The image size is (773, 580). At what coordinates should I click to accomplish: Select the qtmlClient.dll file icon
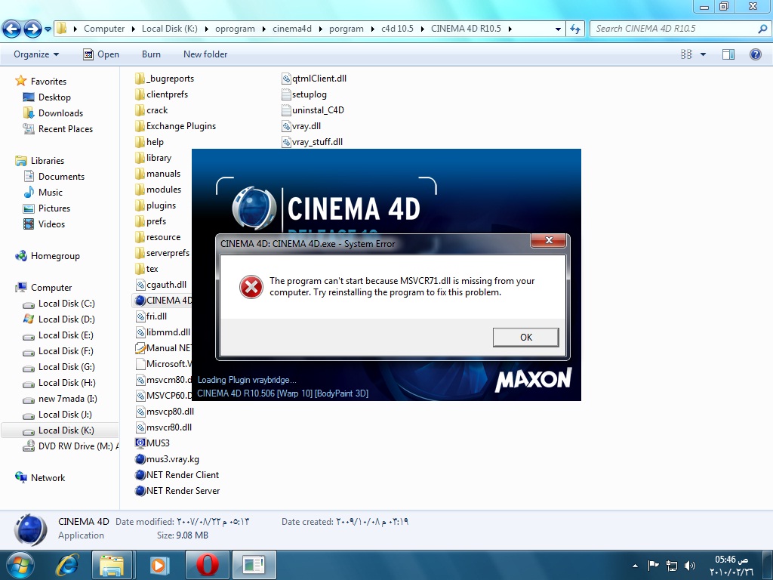pyautogui.click(x=286, y=79)
